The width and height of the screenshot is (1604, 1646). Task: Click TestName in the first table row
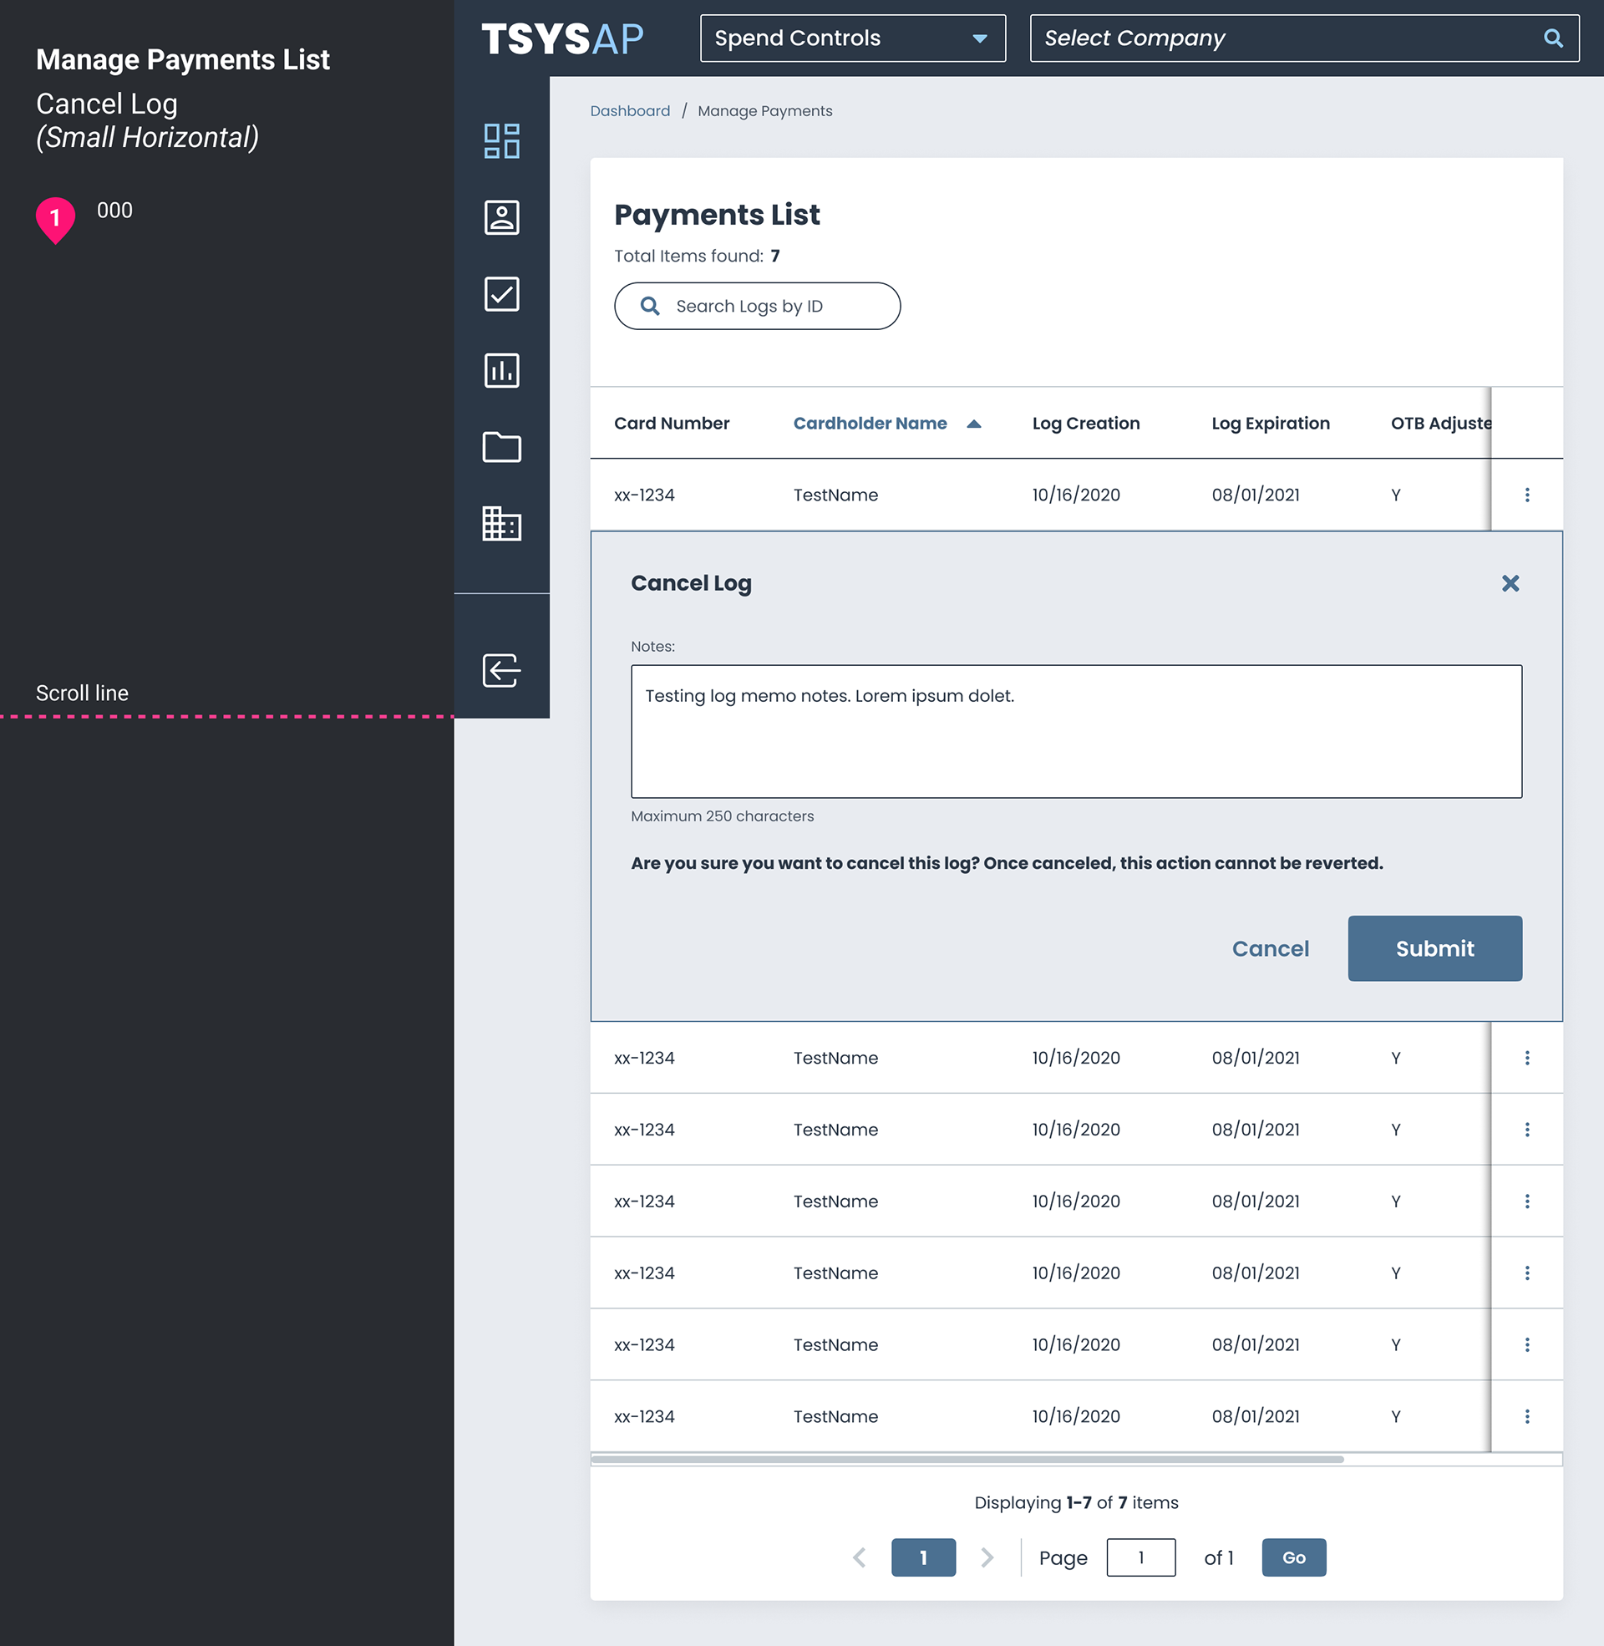(835, 495)
